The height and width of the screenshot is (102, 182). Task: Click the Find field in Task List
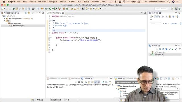pos(155,24)
